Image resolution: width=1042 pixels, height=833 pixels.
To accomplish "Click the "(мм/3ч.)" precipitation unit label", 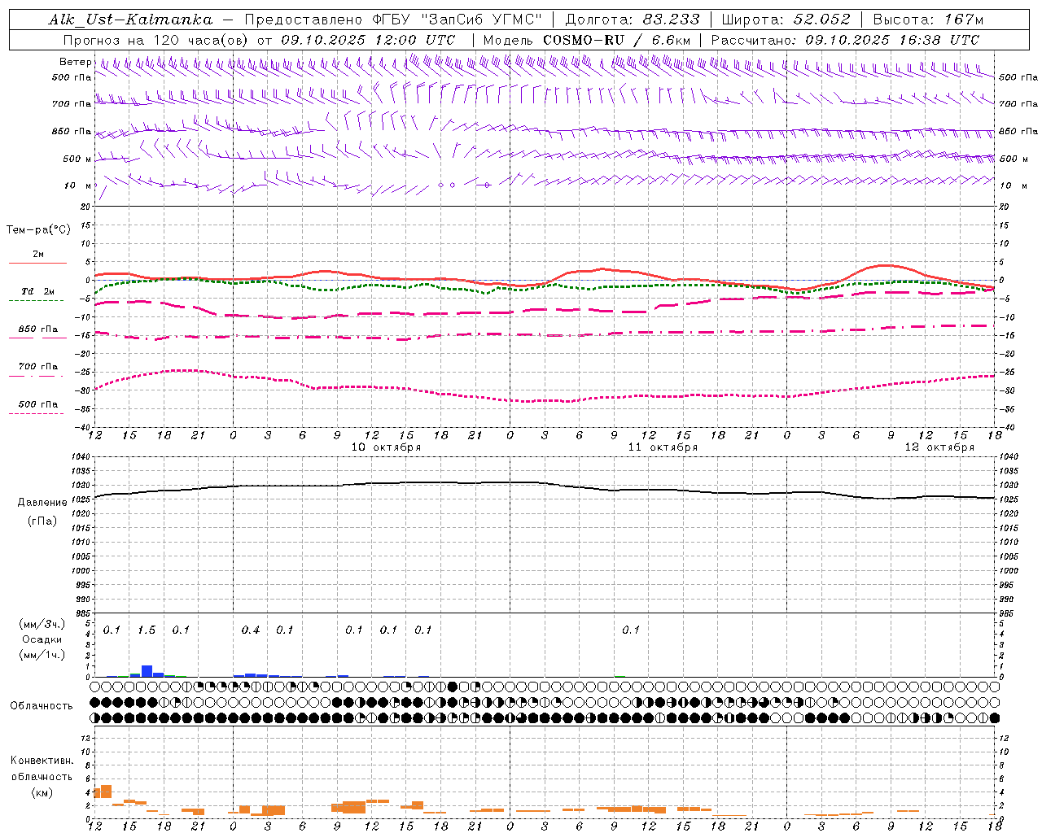I will click(x=42, y=625).
